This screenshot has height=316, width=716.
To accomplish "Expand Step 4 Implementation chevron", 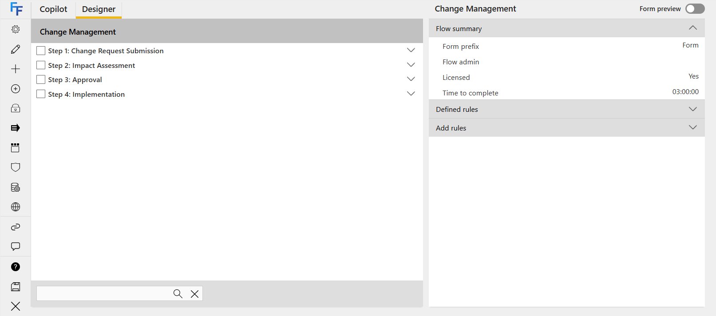I will 411,94.
